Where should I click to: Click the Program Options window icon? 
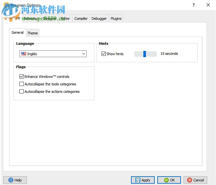click(x=6, y=5)
